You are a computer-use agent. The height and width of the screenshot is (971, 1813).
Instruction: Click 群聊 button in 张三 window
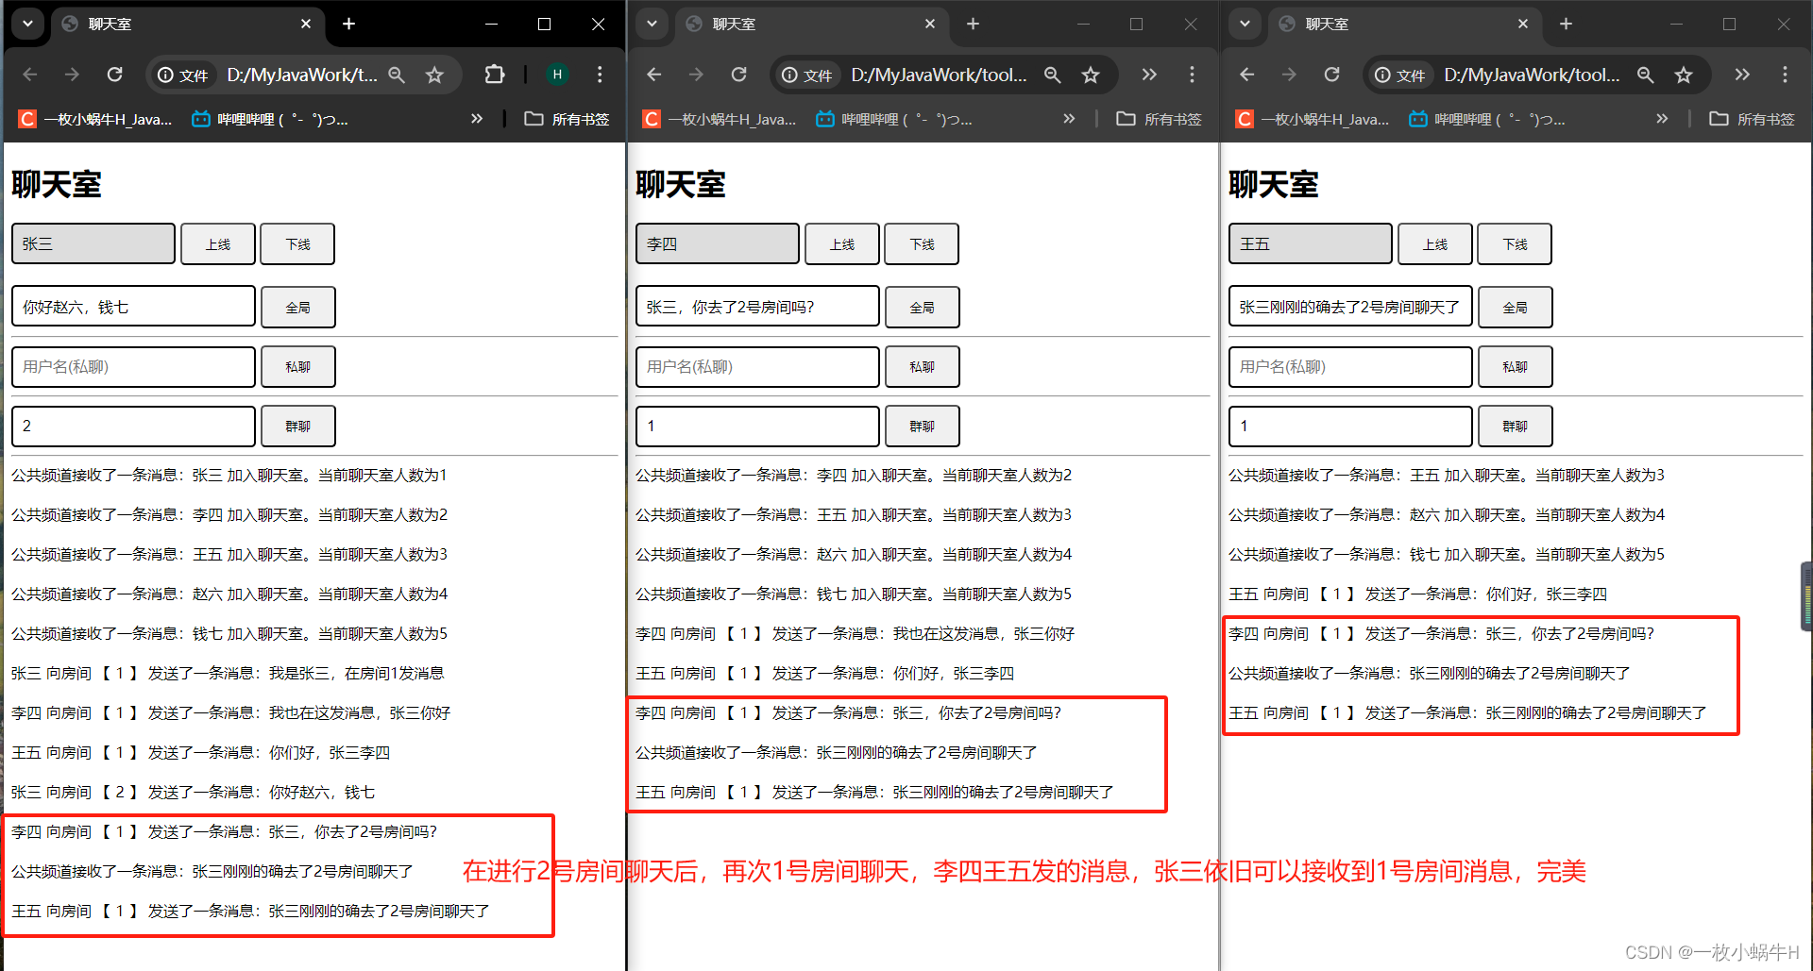tap(297, 427)
